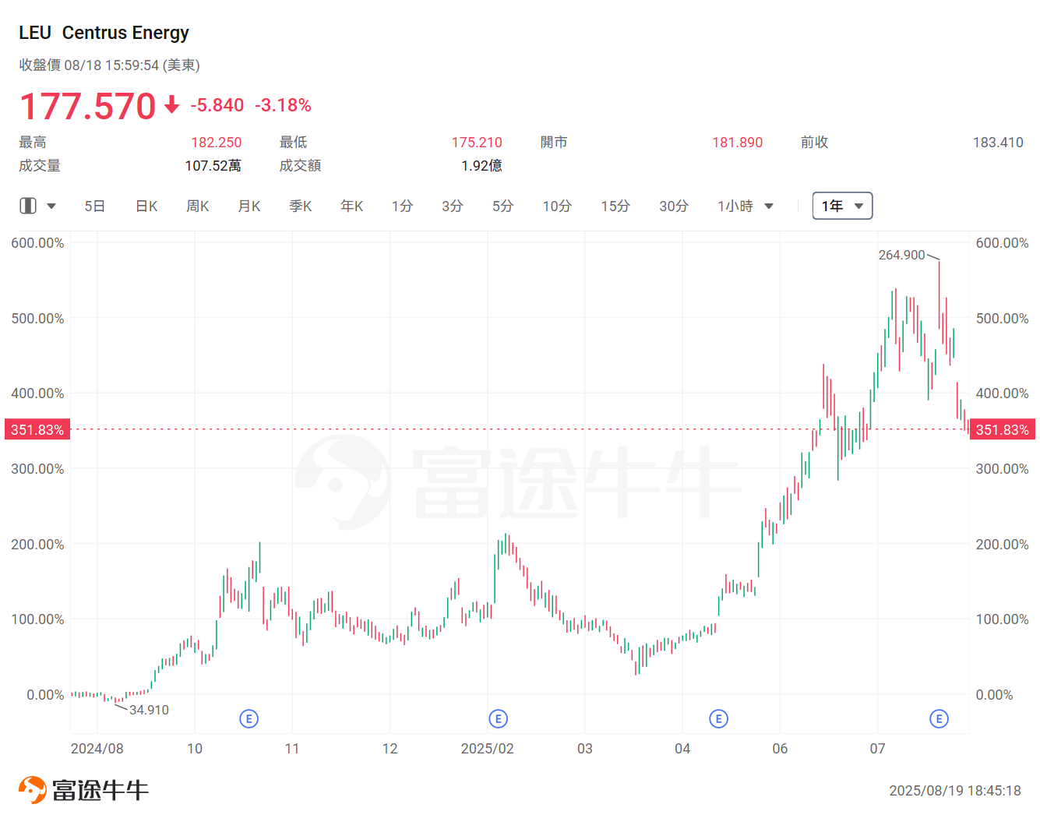The image size is (1040, 822).
Task: Enable the 月K monthly chart view
Action: 249,206
